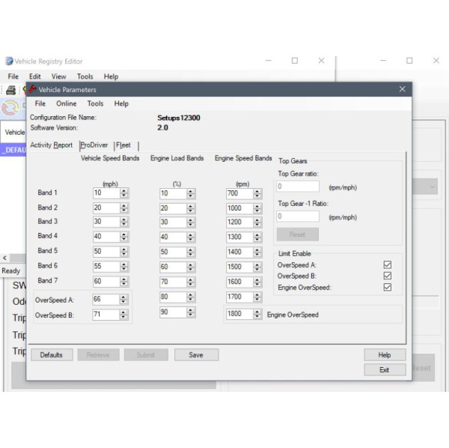Uncheck the Engine OverSpeed checkbox
The image size is (449, 448).
click(x=387, y=287)
